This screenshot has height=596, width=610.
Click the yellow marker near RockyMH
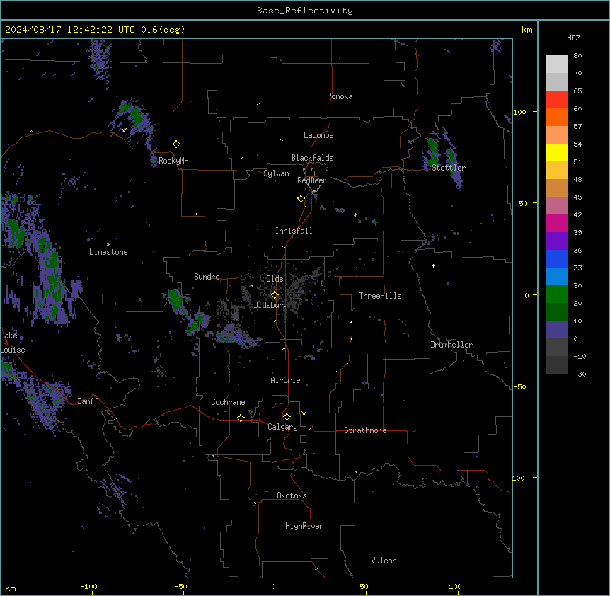[x=177, y=144]
